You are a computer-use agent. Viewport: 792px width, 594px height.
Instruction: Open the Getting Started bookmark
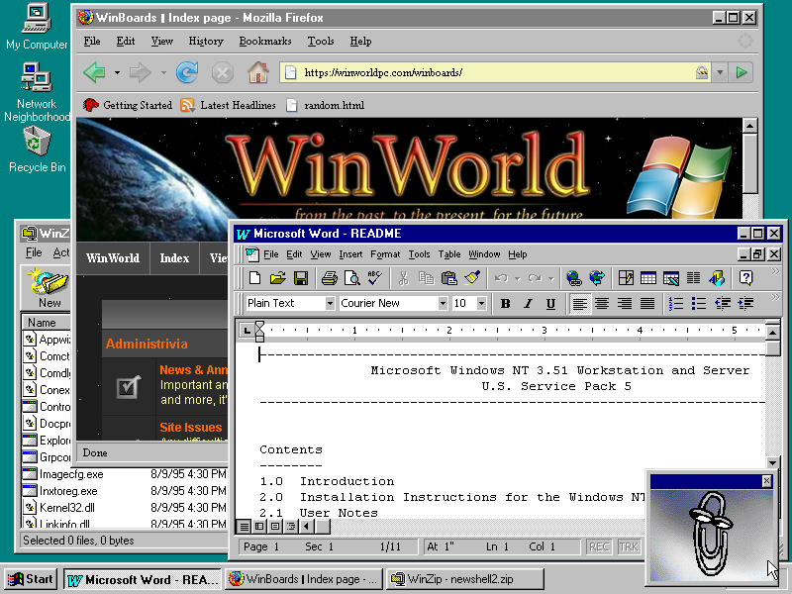(x=128, y=105)
